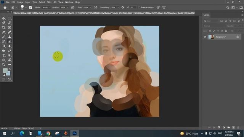Select the Background layer thumbnail
This screenshot has width=244, height=137.
pyautogui.click(x=211, y=37)
